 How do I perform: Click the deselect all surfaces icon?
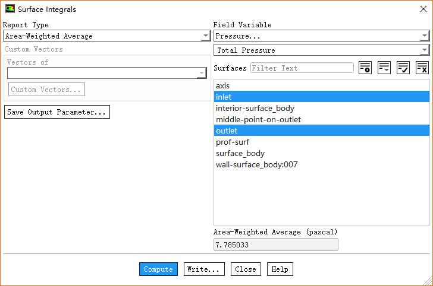(x=422, y=68)
